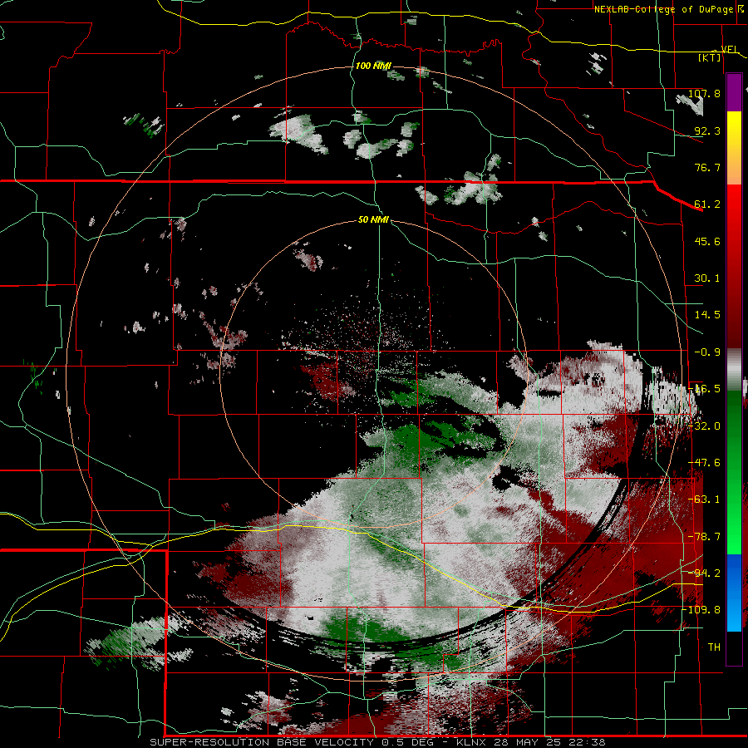The image size is (748, 748).
Task: Click the 50 NMI range ring label
Action: pyautogui.click(x=373, y=219)
